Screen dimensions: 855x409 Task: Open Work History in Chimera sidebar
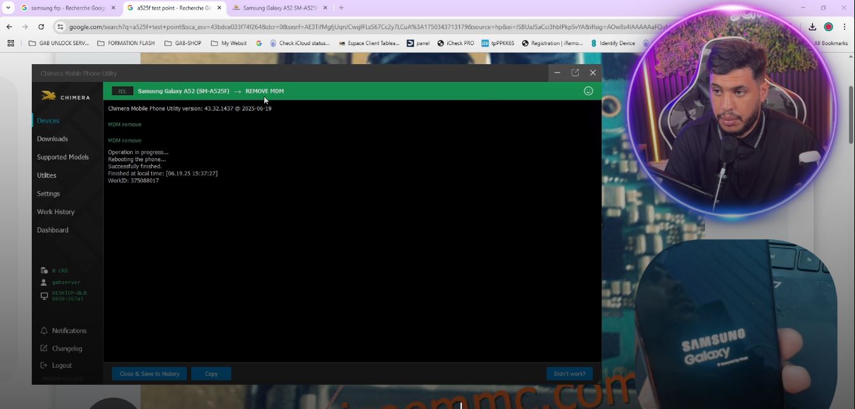coord(56,211)
